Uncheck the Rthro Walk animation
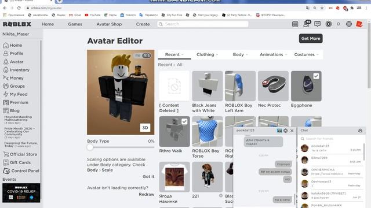371x208 pixels. [184, 121]
